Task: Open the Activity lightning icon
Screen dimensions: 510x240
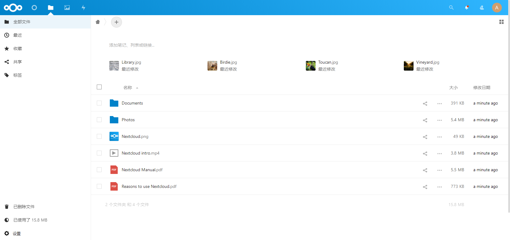Action: (83, 8)
